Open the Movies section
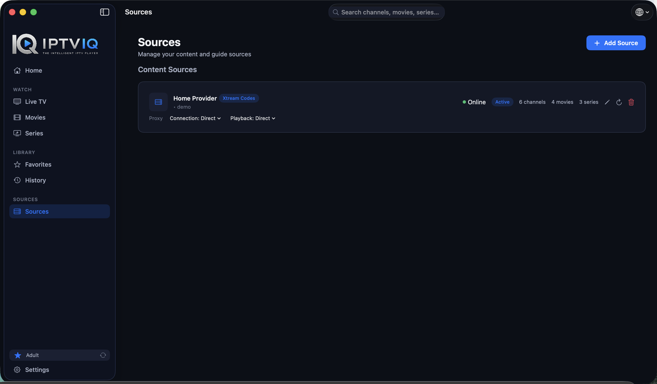 coord(59,117)
